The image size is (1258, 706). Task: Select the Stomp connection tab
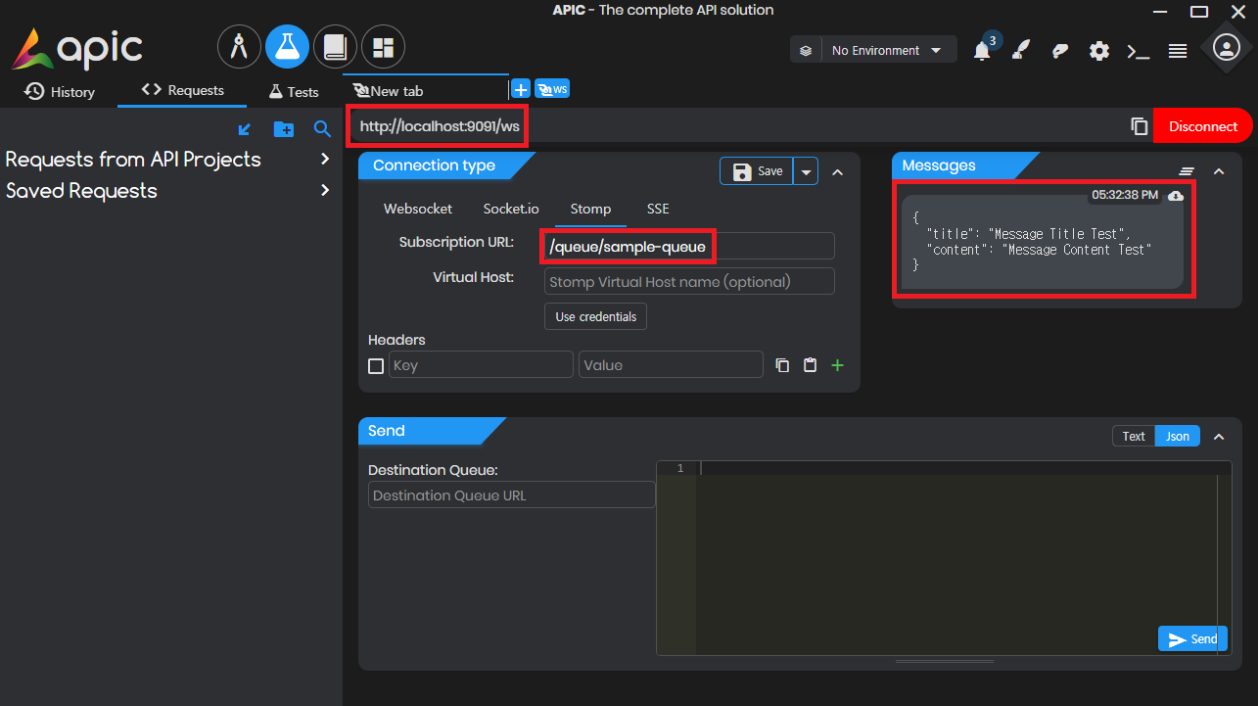[590, 209]
